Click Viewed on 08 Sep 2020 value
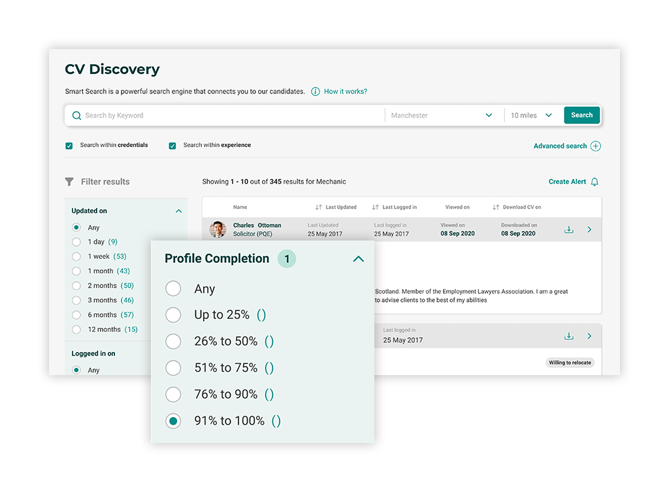 pos(457,233)
